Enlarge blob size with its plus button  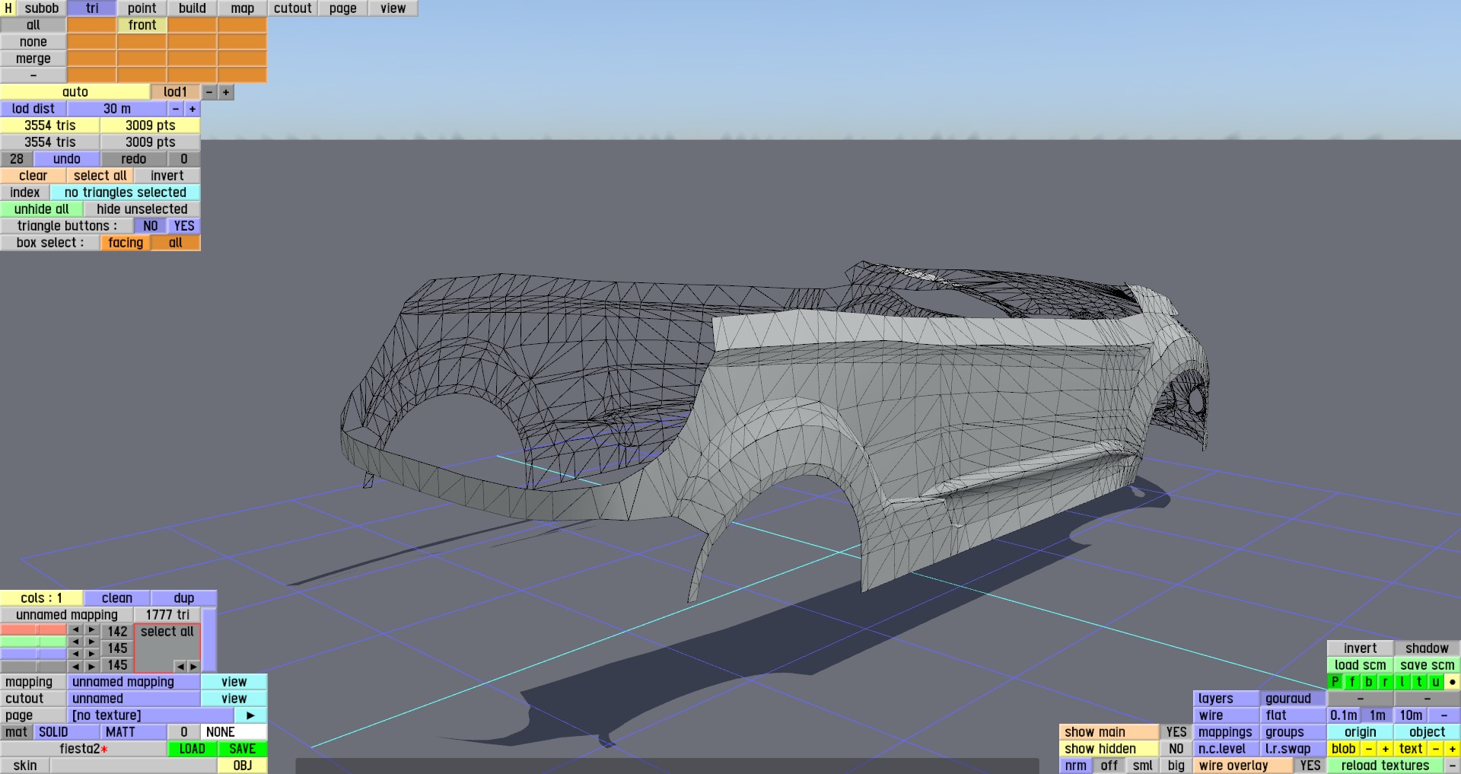(1386, 749)
